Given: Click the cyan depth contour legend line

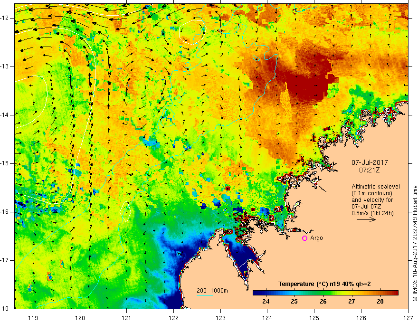Looking at the screenshot, I should (x=204, y=295).
